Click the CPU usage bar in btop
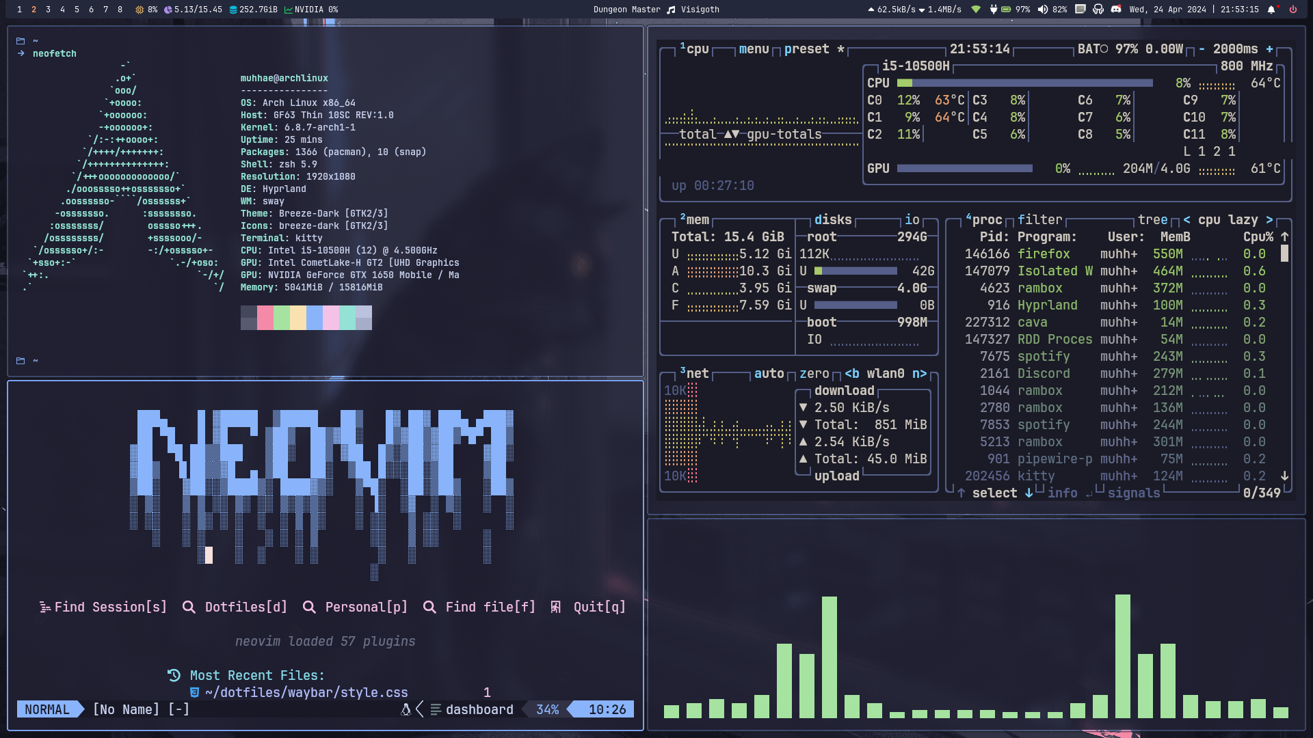Screen dimensions: 1313x738 pyautogui.click(x=1025, y=83)
